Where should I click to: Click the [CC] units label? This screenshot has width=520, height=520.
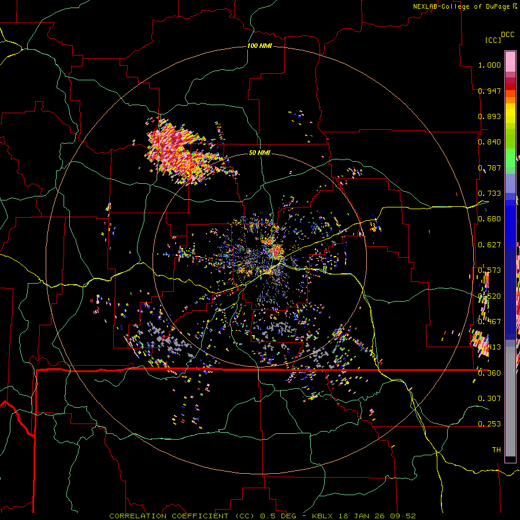(x=493, y=40)
